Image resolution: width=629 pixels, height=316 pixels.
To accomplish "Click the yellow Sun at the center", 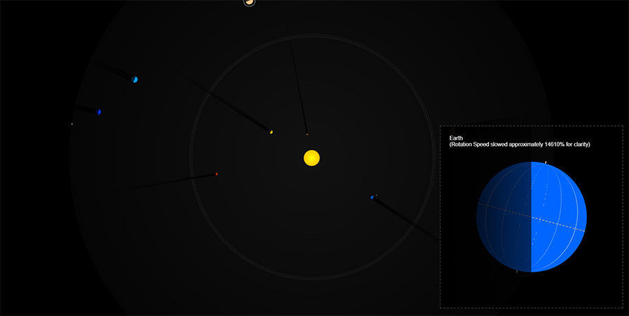I will 312,158.
